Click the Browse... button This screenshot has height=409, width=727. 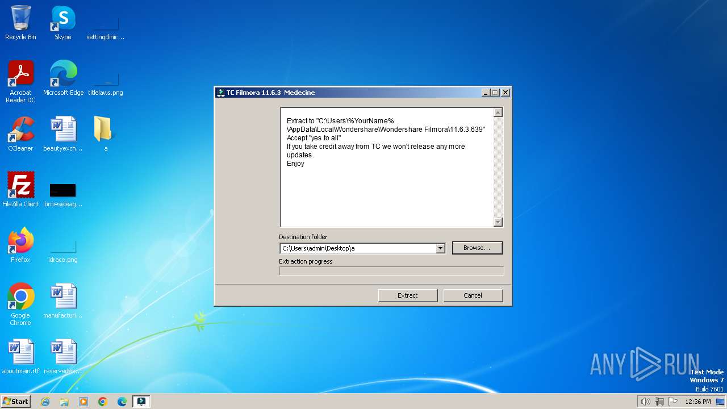(x=477, y=248)
